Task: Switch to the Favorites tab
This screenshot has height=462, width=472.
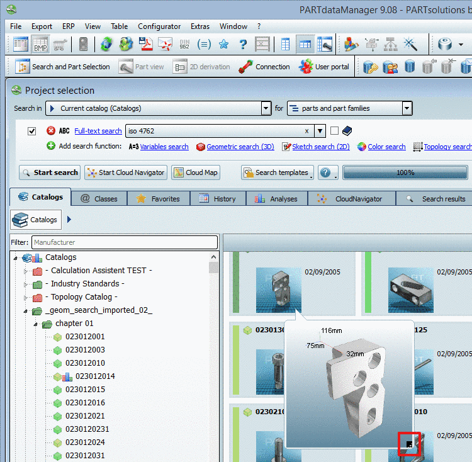Action: point(158,198)
